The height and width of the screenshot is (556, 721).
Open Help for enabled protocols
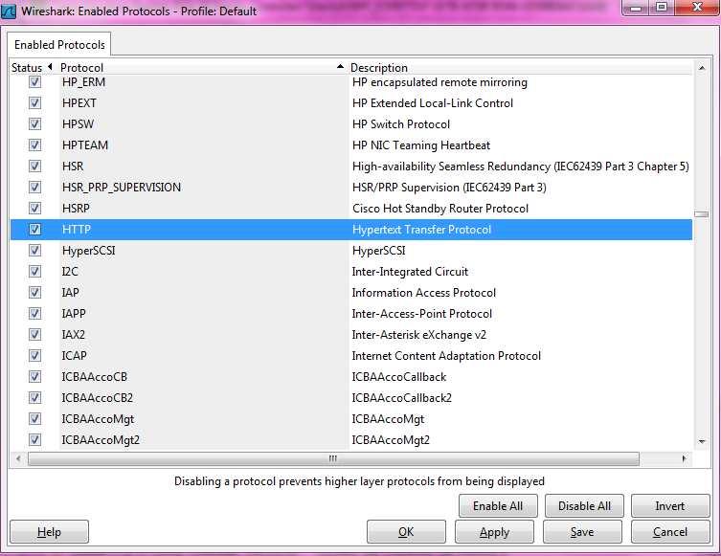pyautogui.click(x=49, y=532)
